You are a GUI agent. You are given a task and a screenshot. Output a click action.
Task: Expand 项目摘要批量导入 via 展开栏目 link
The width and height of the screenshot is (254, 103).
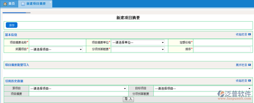(x=241, y=65)
